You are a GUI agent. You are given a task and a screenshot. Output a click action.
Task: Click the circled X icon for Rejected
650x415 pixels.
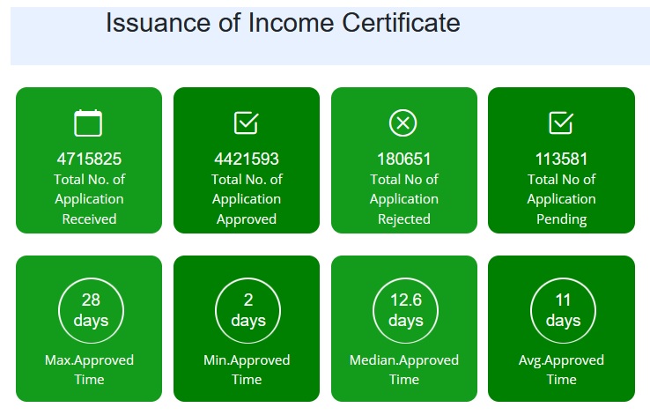(403, 123)
